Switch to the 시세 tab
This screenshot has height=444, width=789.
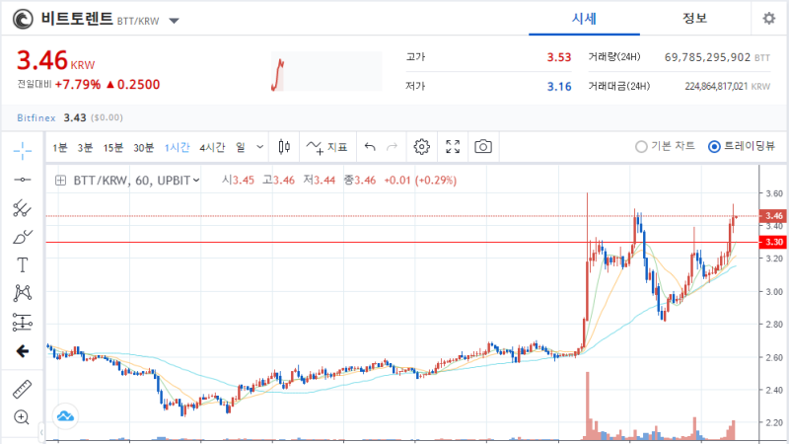(x=584, y=19)
